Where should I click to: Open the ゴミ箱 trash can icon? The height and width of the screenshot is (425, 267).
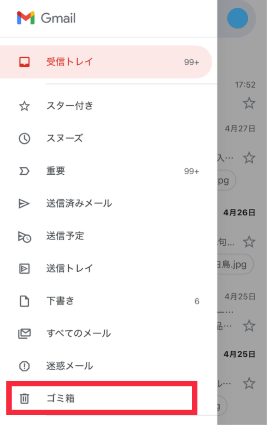[x=25, y=398]
